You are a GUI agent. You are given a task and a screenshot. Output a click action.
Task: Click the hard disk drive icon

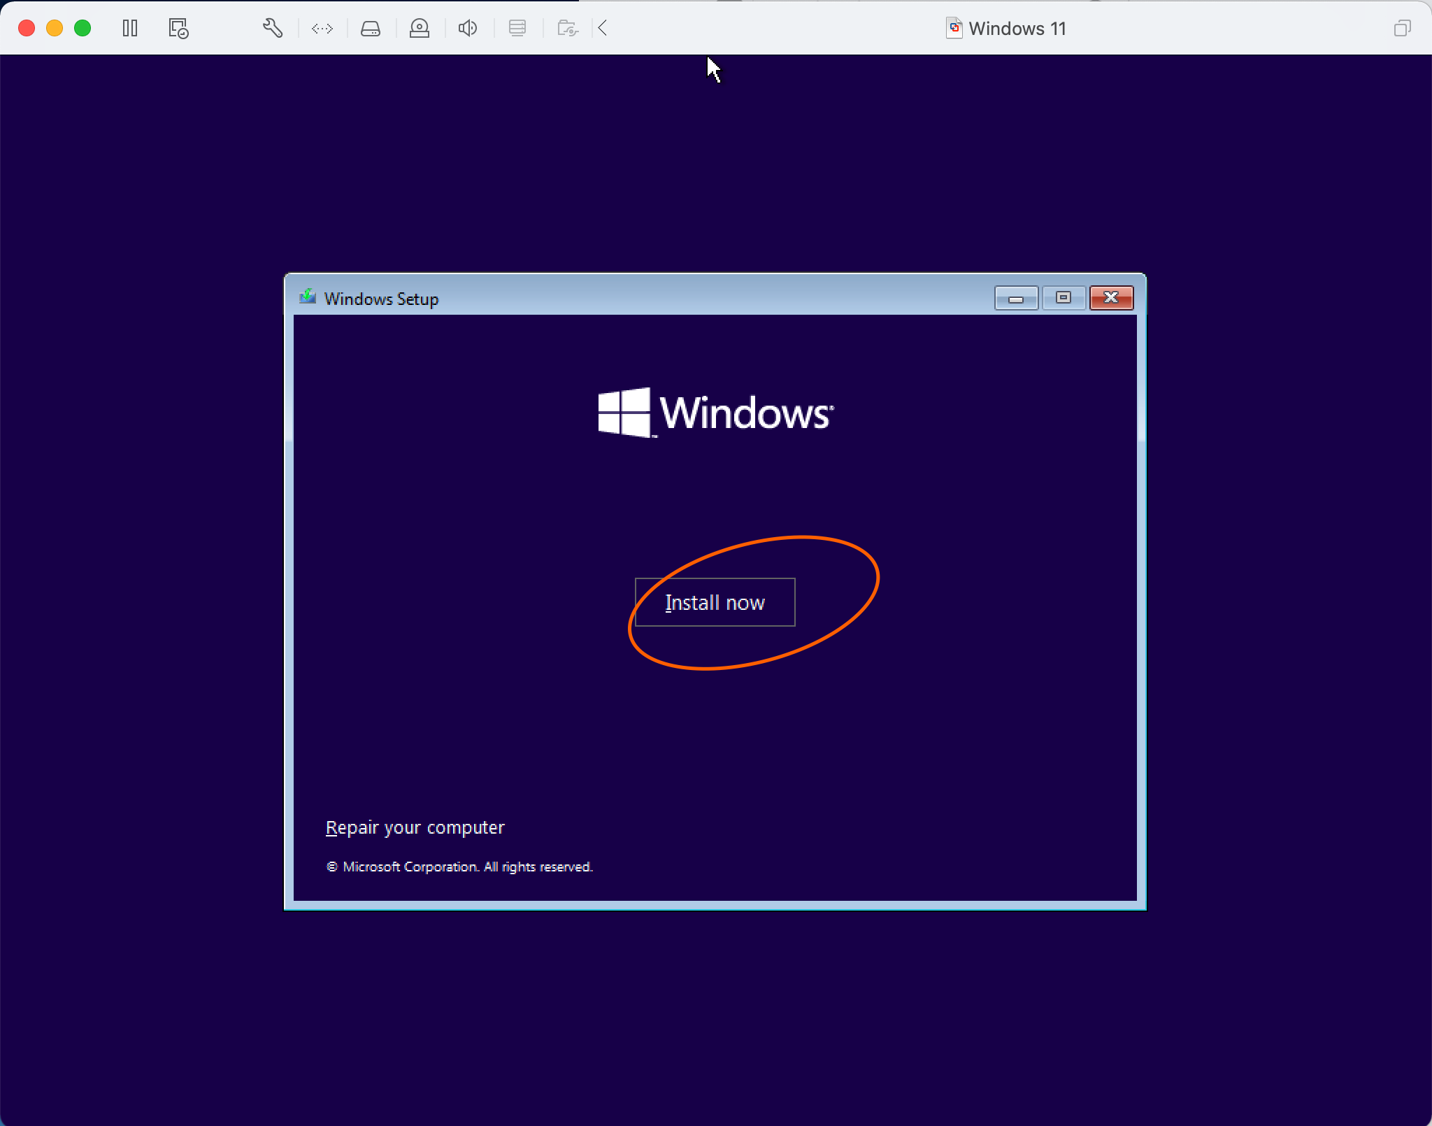pos(371,28)
